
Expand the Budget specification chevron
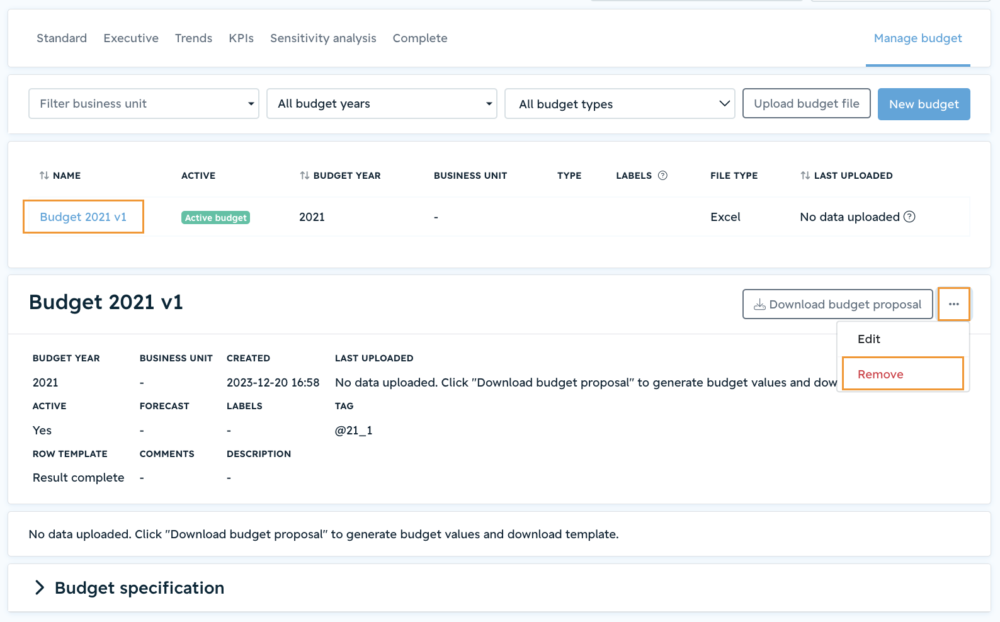40,587
